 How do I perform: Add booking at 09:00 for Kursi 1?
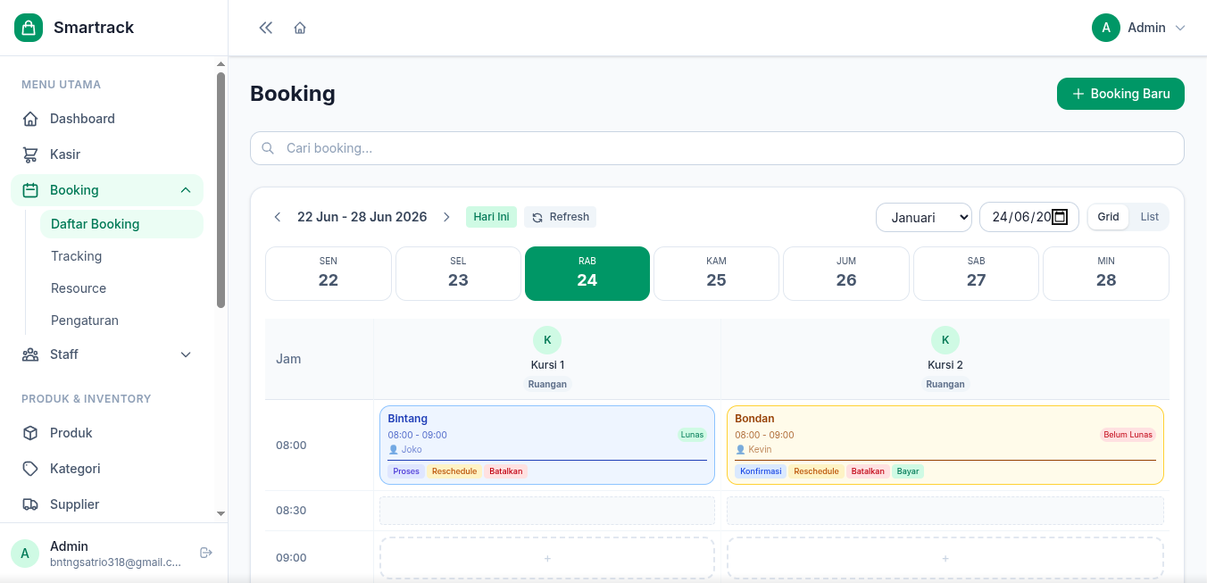[x=547, y=558]
